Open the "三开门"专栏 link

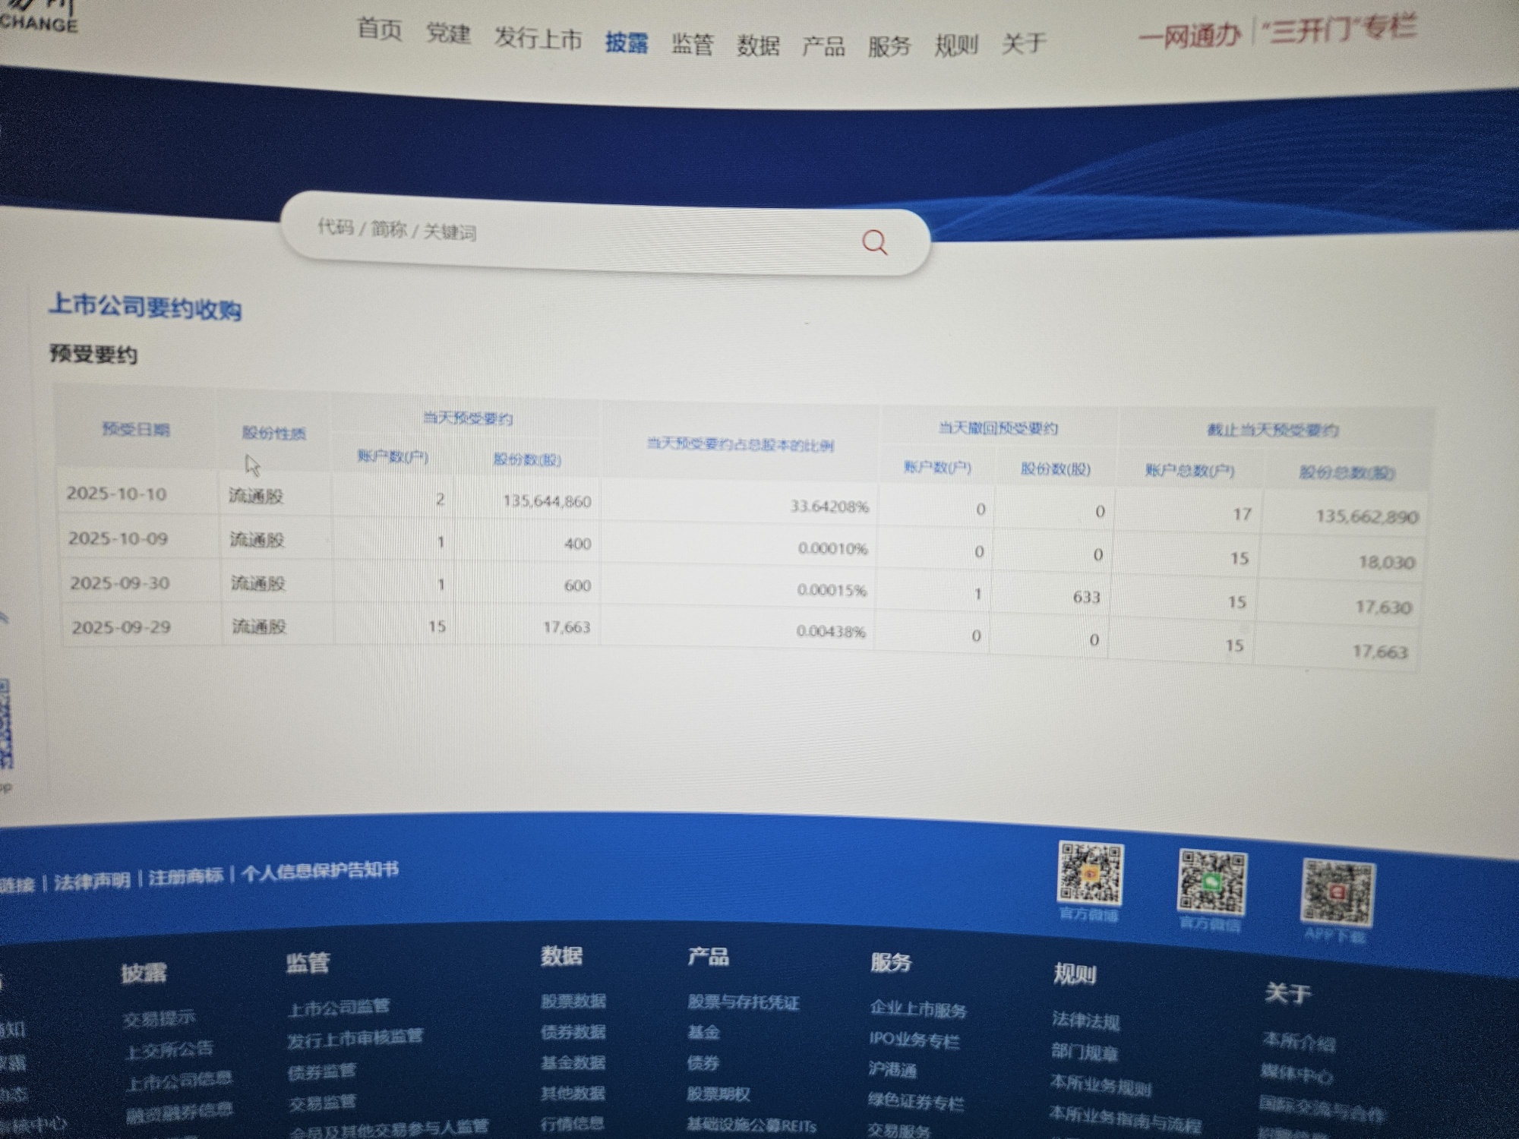coord(1339,30)
